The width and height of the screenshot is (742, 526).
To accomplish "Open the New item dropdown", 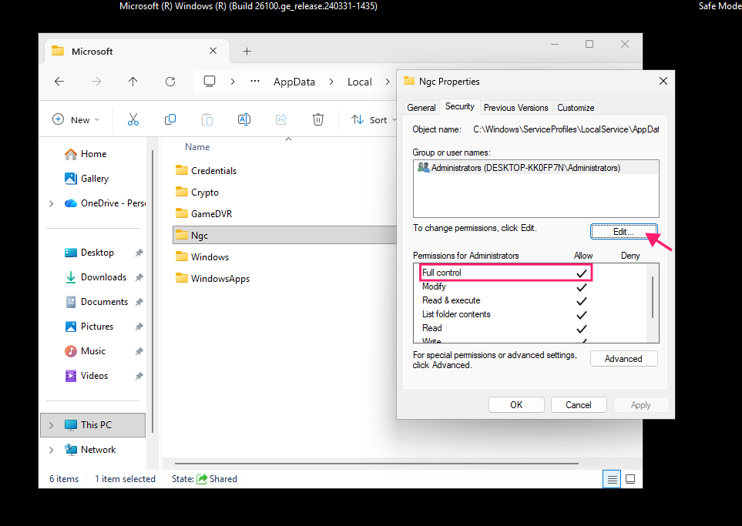I will click(x=76, y=119).
